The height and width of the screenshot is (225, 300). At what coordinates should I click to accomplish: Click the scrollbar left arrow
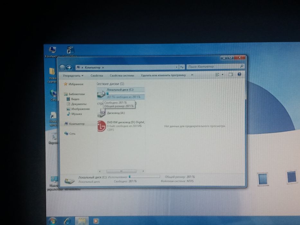tap(100, 171)
